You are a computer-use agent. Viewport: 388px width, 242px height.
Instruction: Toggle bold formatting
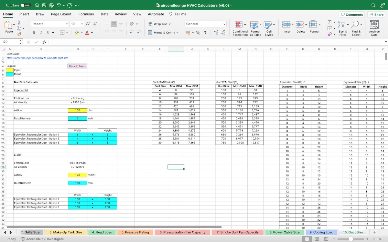pyautogui.click(x=34, y=32)
